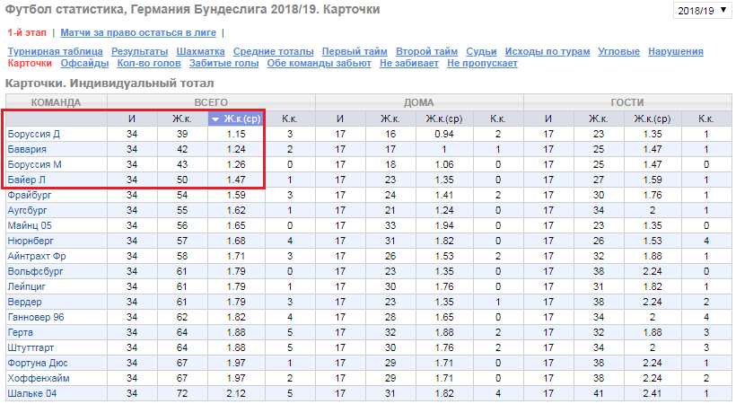Open team Вольфсбург
Screen dimensions: 736x404
(35, 271)
